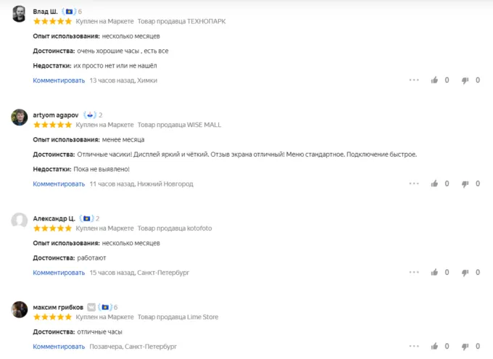Comment on Александр Ц.'s review
The image size is (493, 359).
[x=59, y=273]
